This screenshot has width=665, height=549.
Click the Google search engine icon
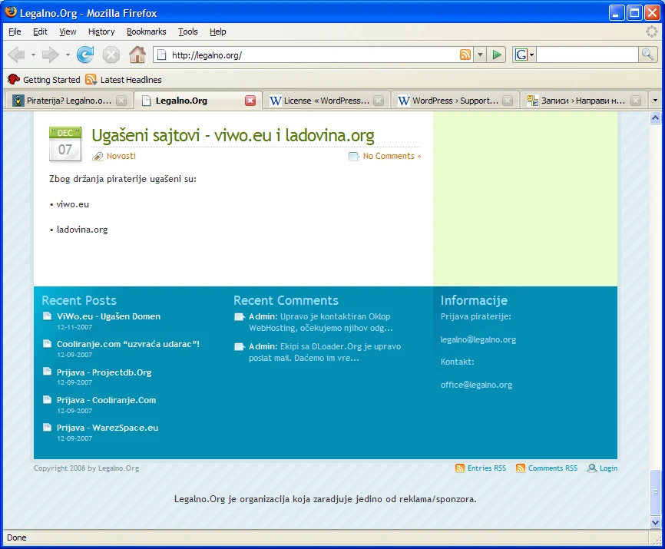(x=521, y=55)
